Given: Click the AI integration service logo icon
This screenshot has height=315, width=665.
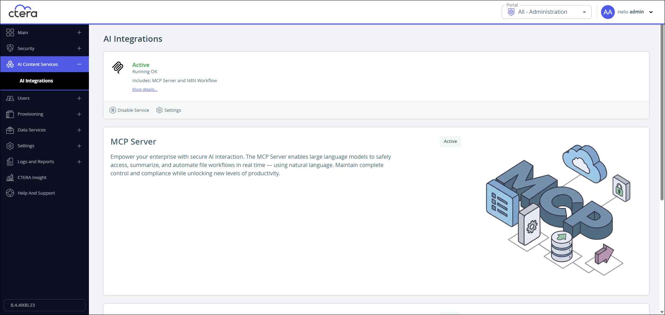Looking at the screenshot, I should click(118, 67).
